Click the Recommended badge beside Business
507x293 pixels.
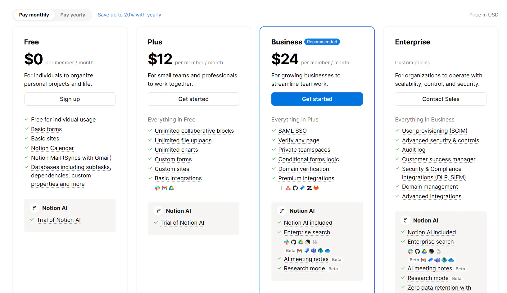pyautogui.click(x=322, y=42)
